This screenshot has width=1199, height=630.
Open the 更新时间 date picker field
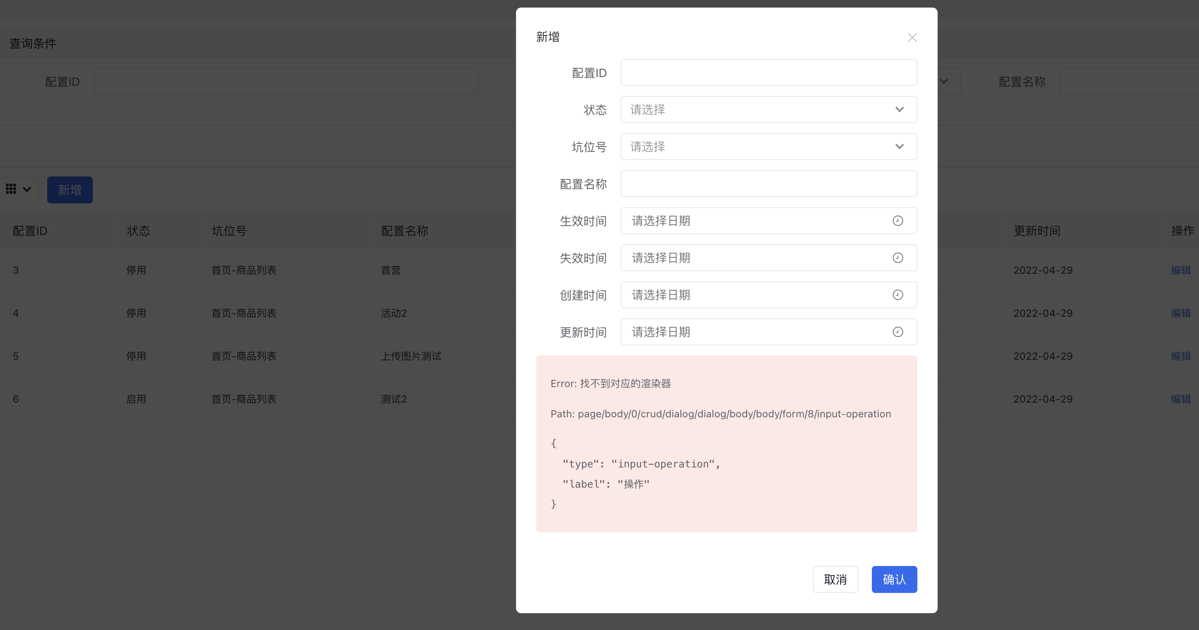[769, 332]
